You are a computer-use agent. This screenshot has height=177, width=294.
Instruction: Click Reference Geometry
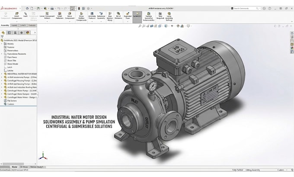101,16
